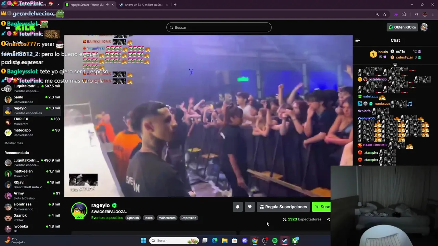Click the share icon next to viewer count
This screenshot has width=438, height=246.
coord(328,219)
